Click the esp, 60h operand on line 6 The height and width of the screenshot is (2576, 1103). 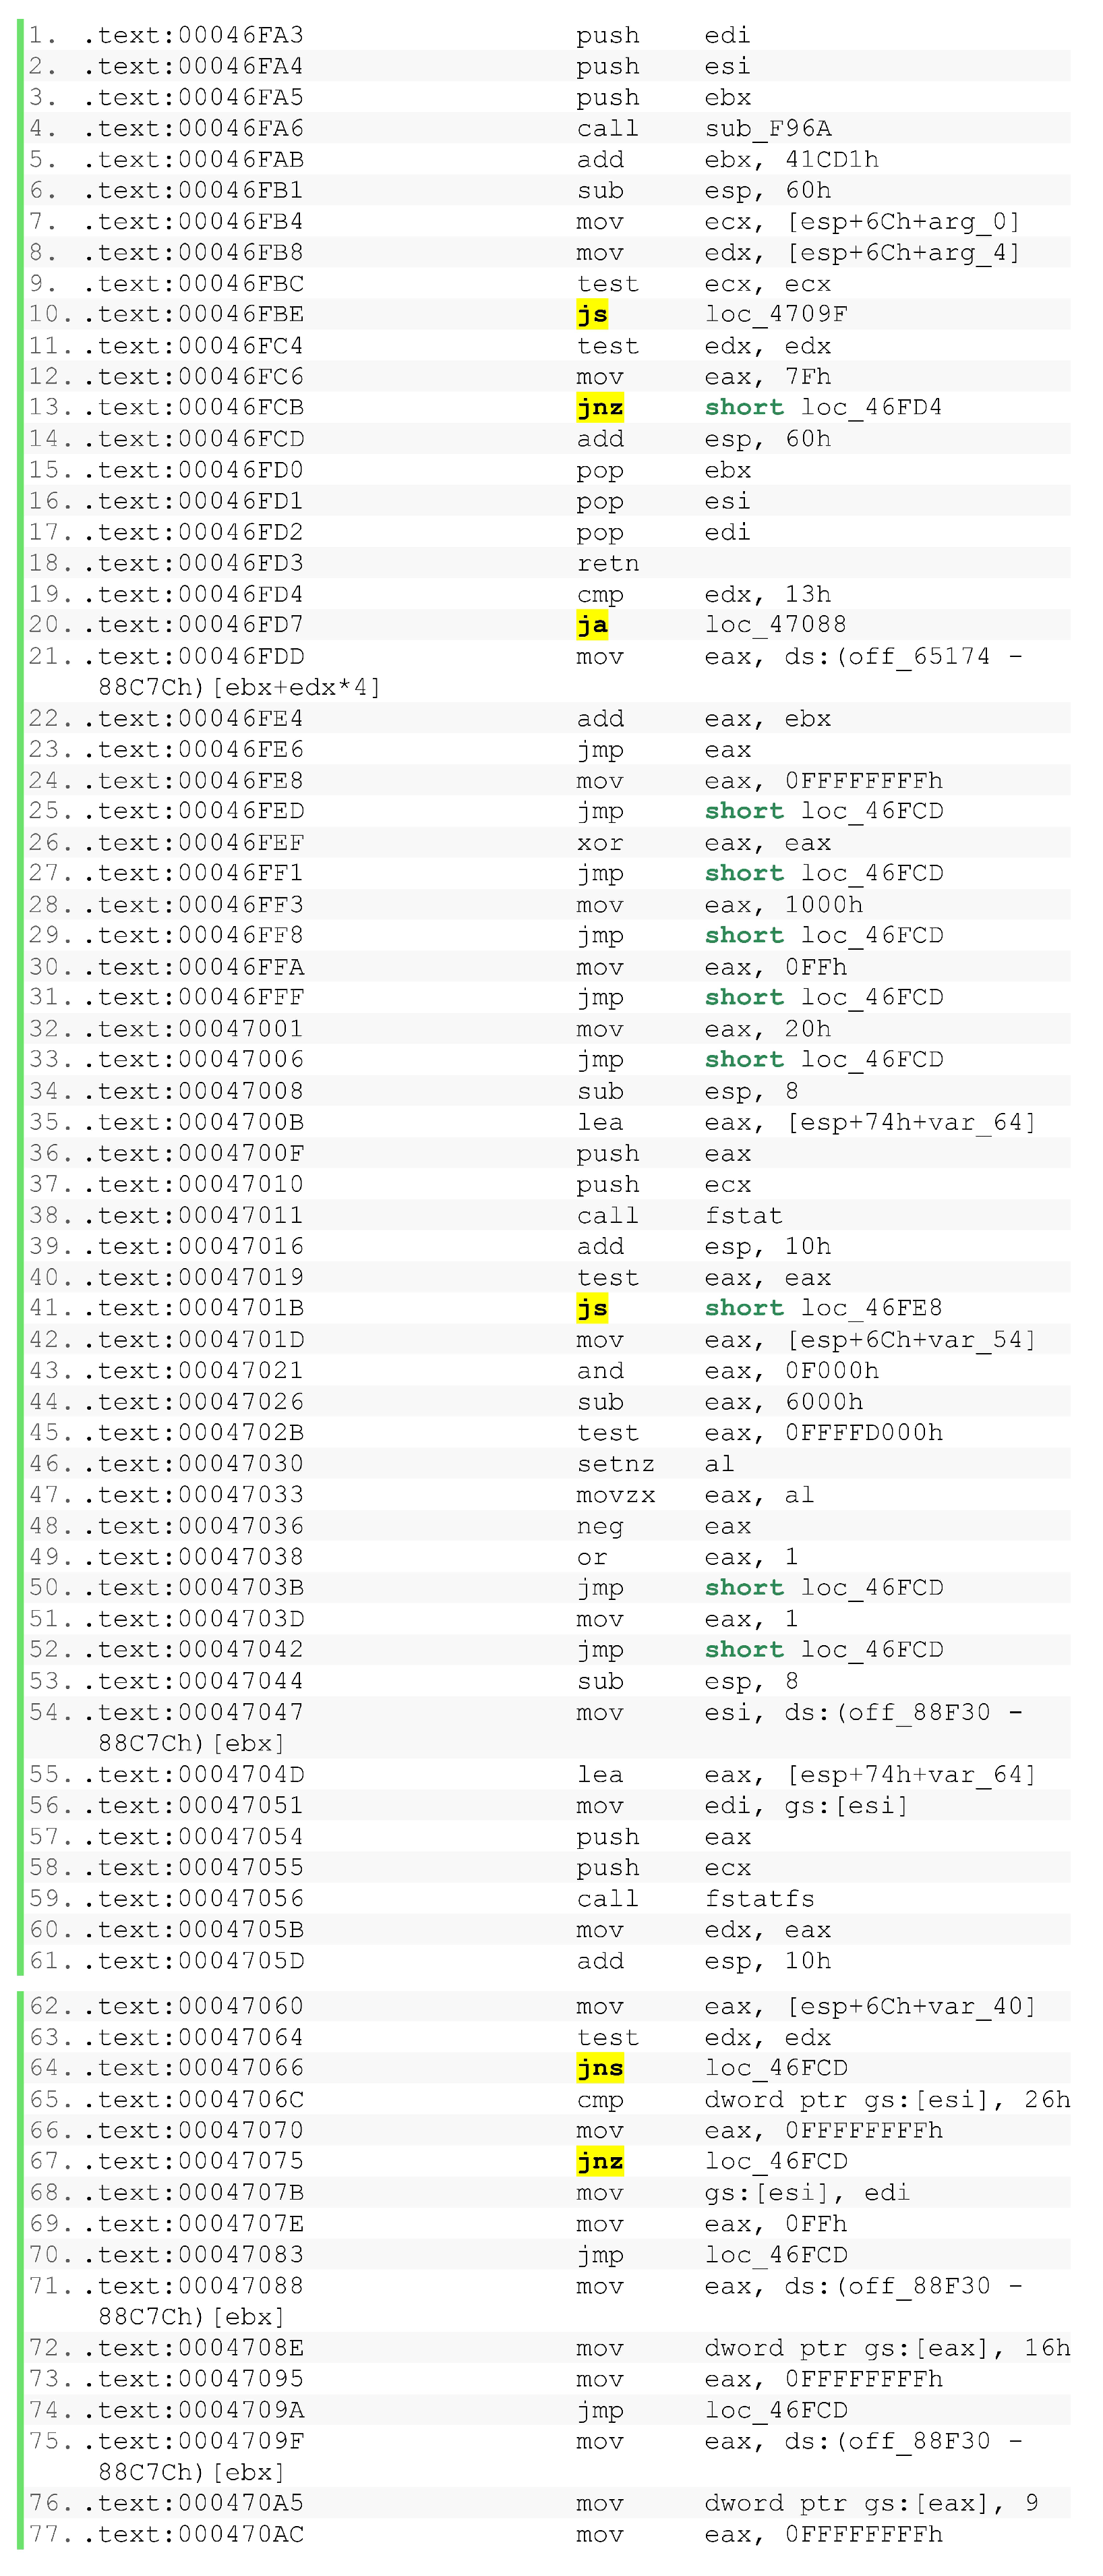tap(769, 190)
